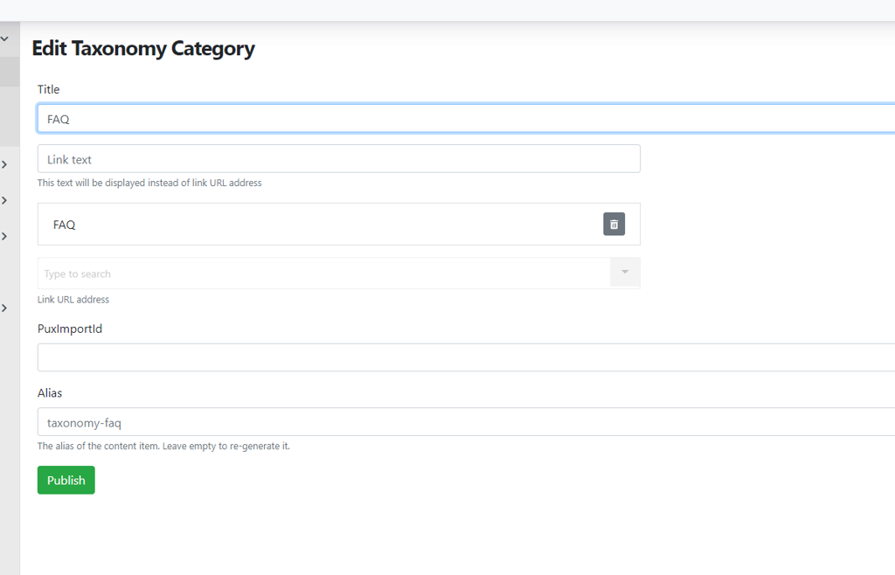The image size is (895, 575).
Task: Click the Title field label
Action: [48, 89]
